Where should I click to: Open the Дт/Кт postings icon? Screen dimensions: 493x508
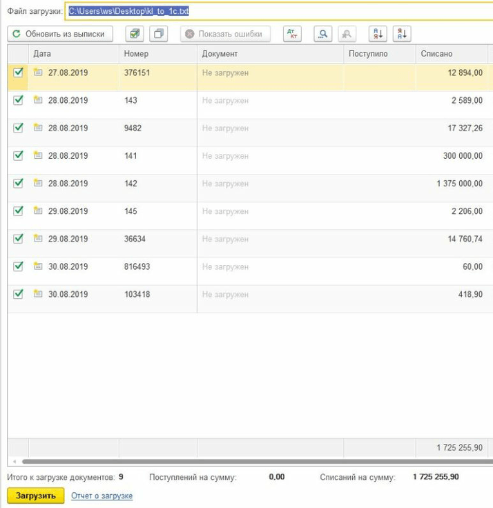[x=293, y=34]
